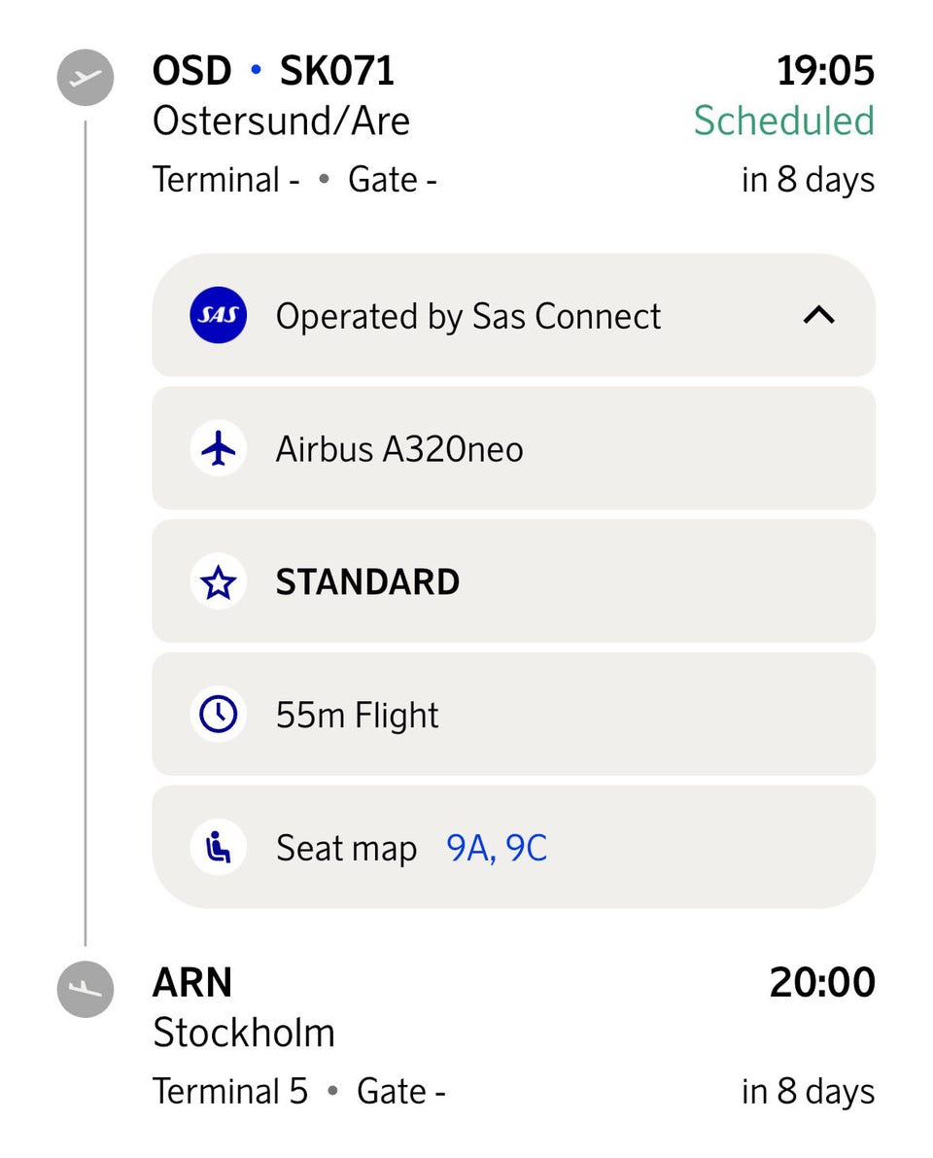Click the green Scheduled status label
The width and height of the screenshot is (933, 1158).
pyautogui.click(x=783, y=121)
